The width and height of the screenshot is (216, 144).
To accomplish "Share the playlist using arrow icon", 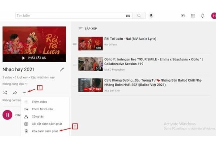I will (x=15, y=93).
